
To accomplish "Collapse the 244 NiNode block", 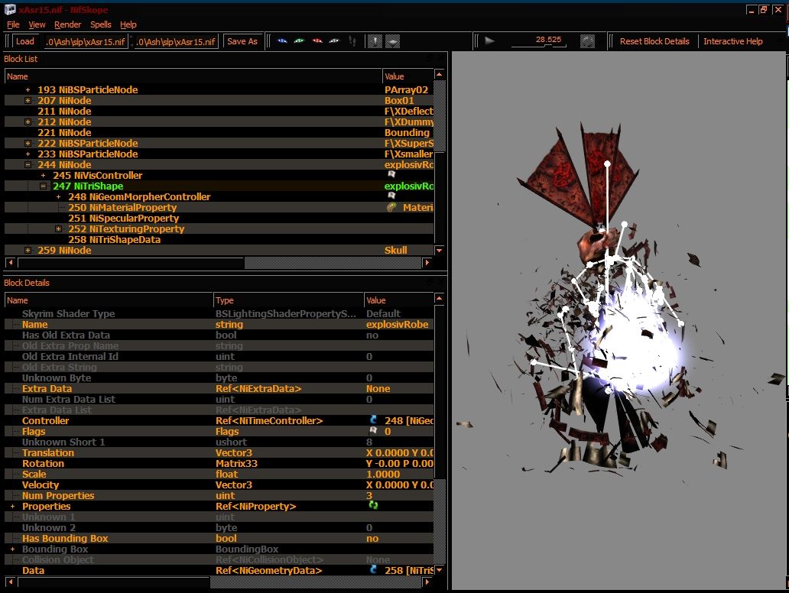I will (28, 165).
